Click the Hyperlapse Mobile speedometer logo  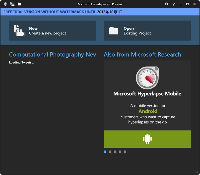click(147, 78)
